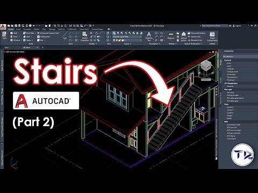Open the Manage ribbon tab
Image resolution: width=258 pixels, height=193 pixels.
pos(52,29)
